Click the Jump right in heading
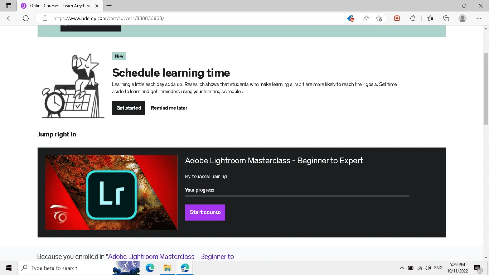The image size is (489, 275). click(x=57, y=134)
